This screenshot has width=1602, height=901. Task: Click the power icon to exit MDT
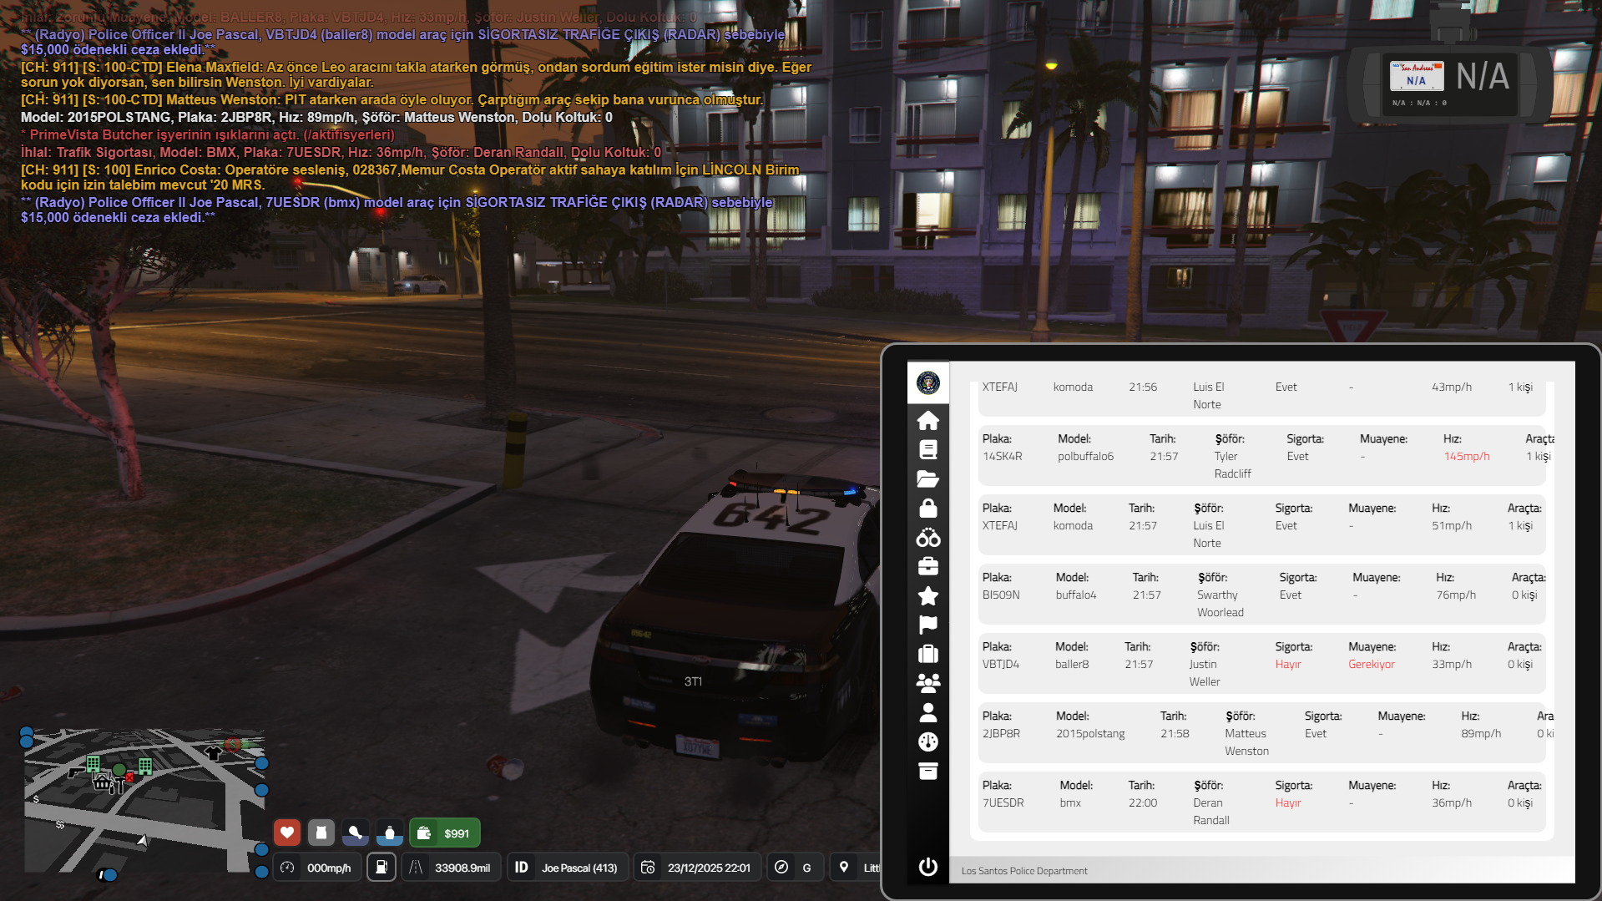[x=927, y=867]
